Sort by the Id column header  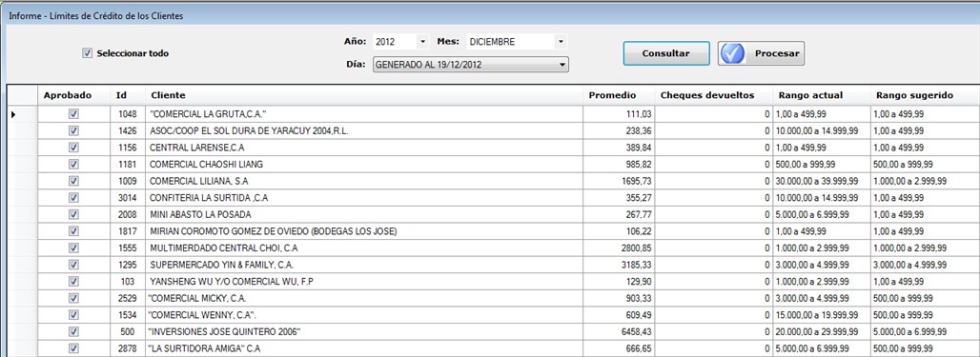coord(128,95)
